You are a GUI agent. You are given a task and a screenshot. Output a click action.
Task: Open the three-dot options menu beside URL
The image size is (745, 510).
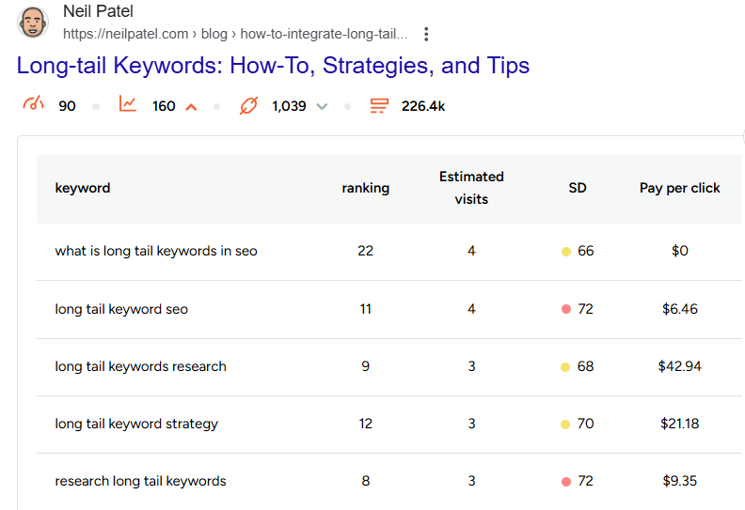click(426, 35)
